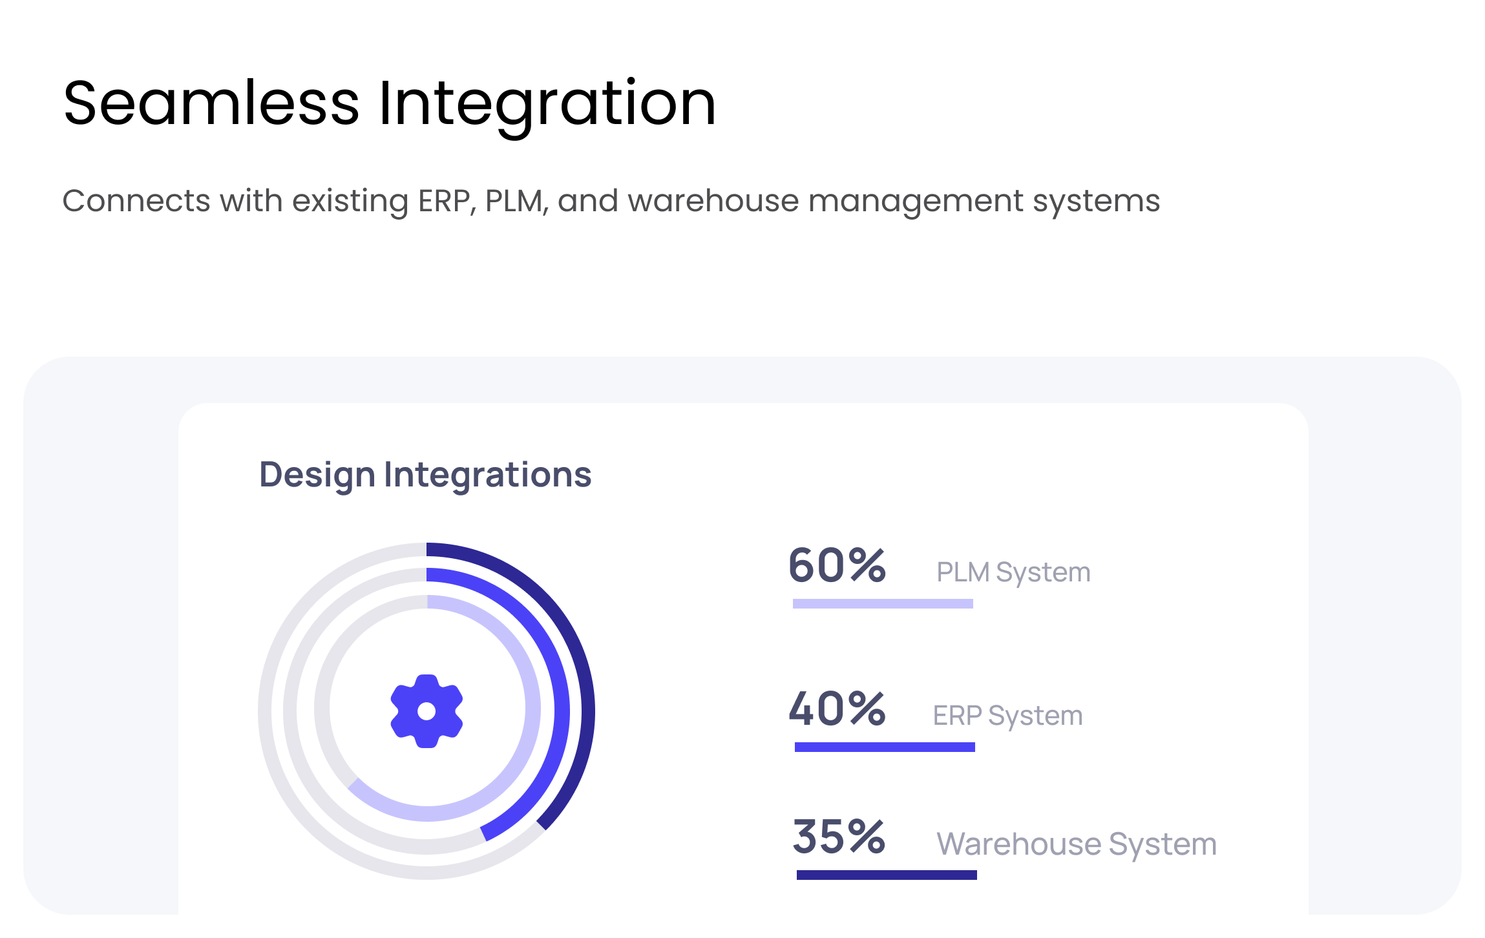Click the gray unfilled part of outer ring
1485x938 pixels.
266,711
